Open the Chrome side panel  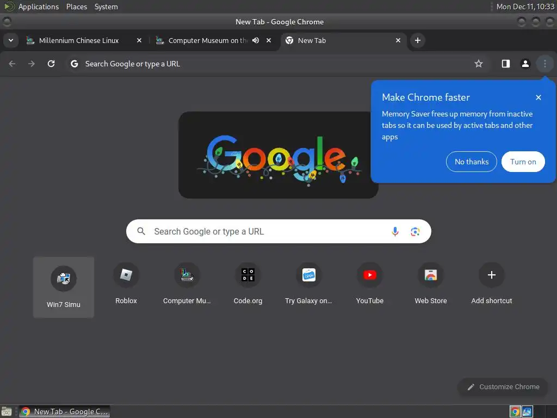pyautogui.click(x=505, y=64)
